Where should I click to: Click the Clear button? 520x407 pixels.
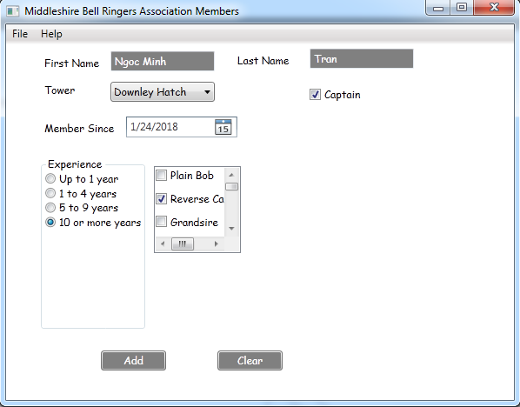click(250, 360)
